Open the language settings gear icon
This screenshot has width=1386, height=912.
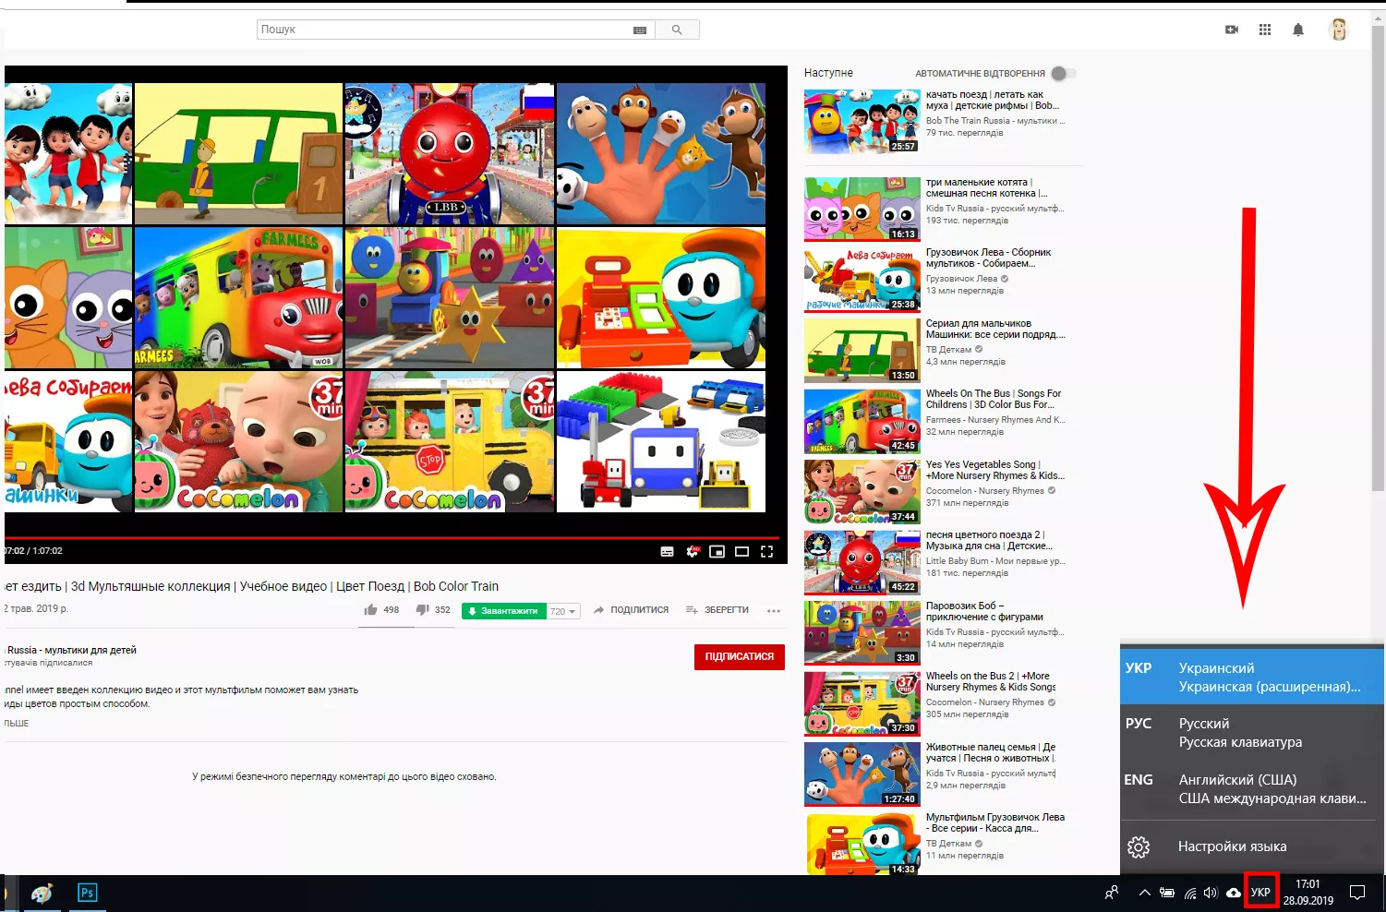click(x=1139, y=846)
